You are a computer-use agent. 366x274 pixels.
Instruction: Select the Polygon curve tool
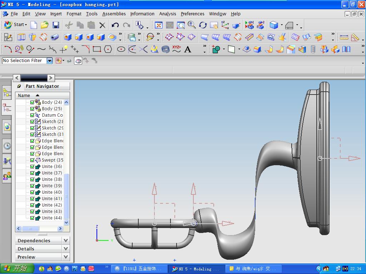tap(108, 49)
